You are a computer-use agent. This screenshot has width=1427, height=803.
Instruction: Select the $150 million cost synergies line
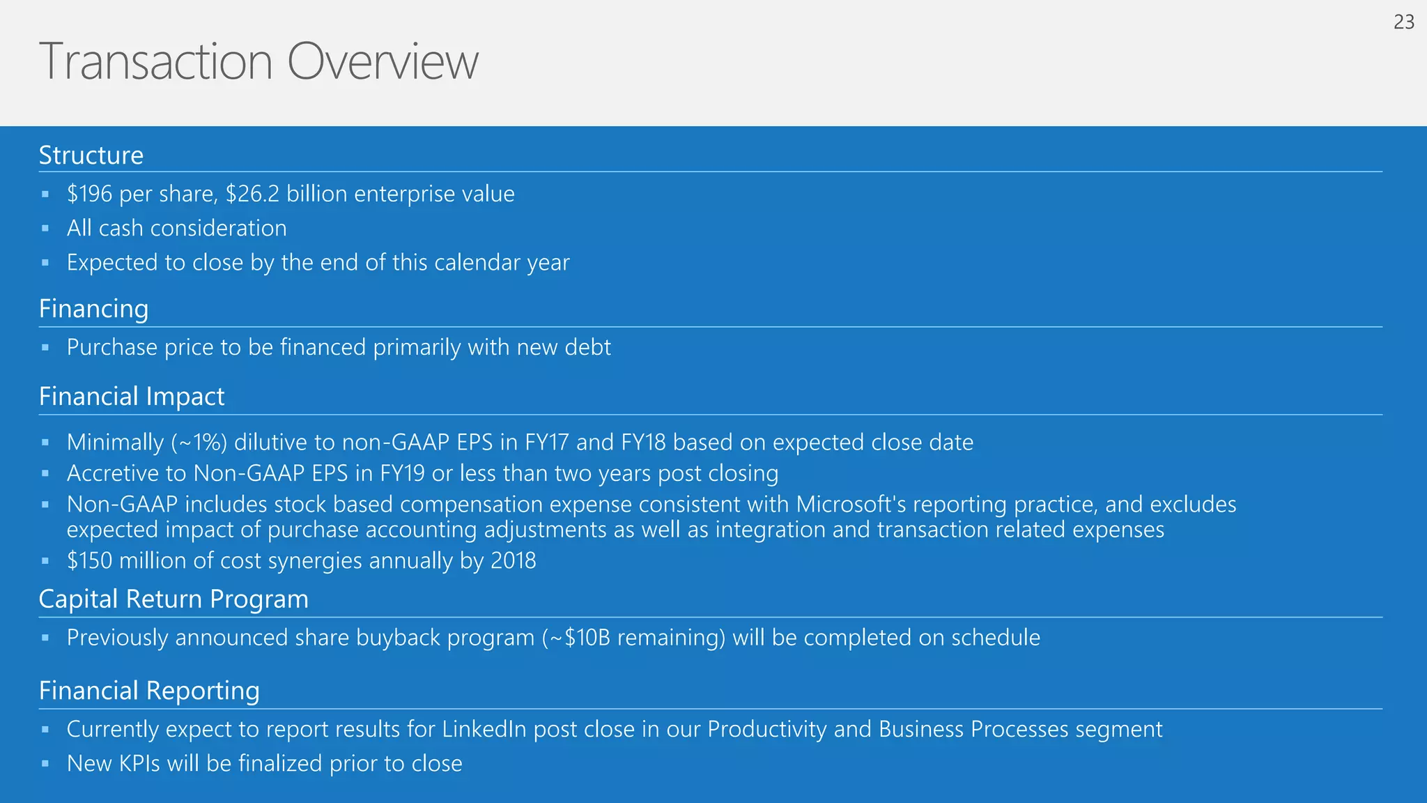point(302,560)
